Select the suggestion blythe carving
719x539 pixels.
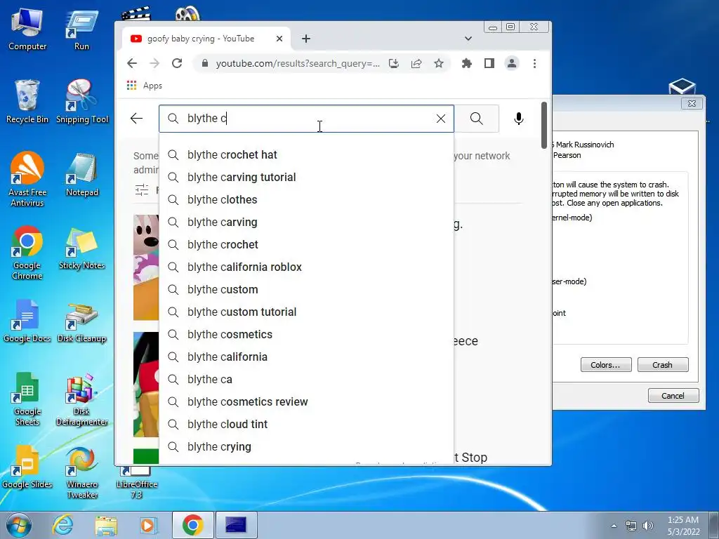click(x=306, y=222)
